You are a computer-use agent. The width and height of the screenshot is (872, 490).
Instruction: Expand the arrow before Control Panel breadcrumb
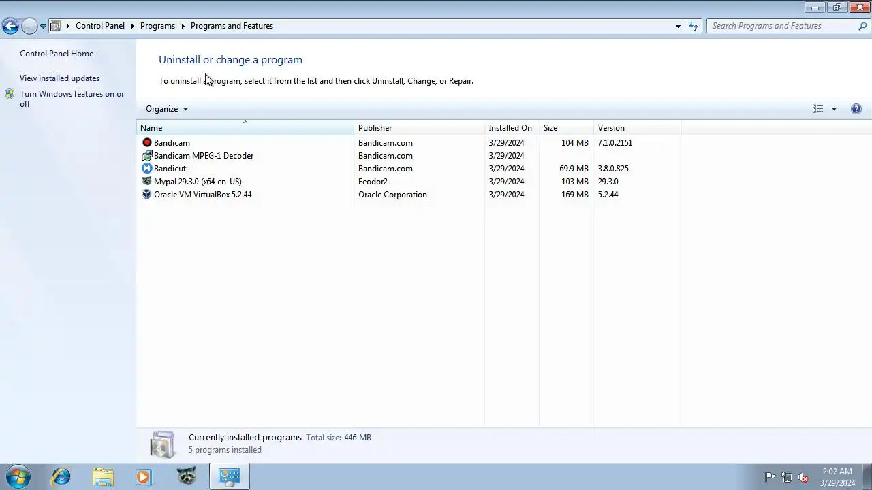[67, 26]
